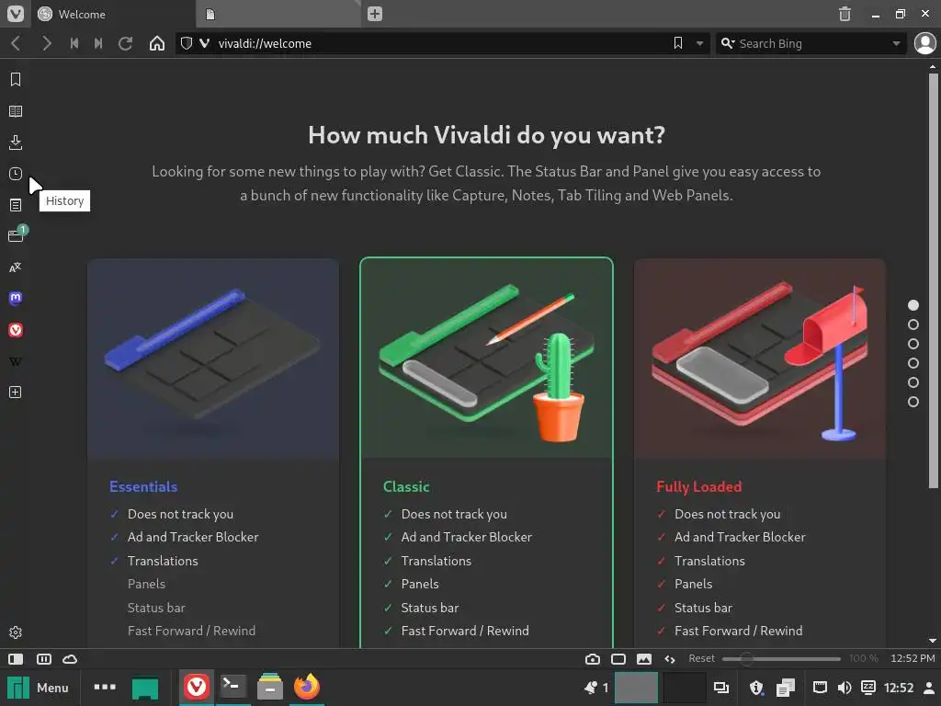Open the clipboard manager tray icon

point(785,688)
